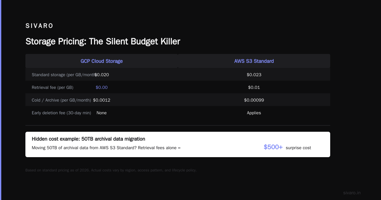This screenshot has width=381, height=200.
Task: Click the GCP retrieval fee value $0.00
Action: pyautogui.click(x=102, y=87)
